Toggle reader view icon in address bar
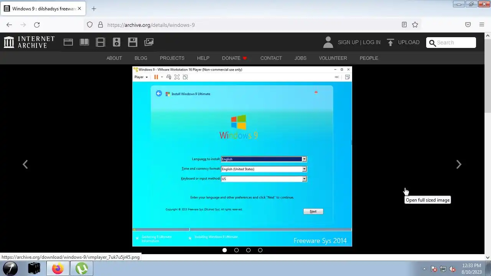 pyautogui.click(x=404, y=25)
